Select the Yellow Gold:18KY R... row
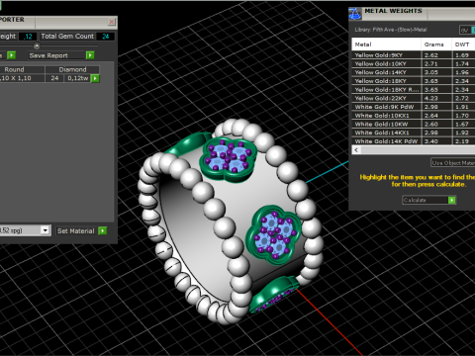Image resolution: width=475 pixels, height=356 pixels. (414, 89)
